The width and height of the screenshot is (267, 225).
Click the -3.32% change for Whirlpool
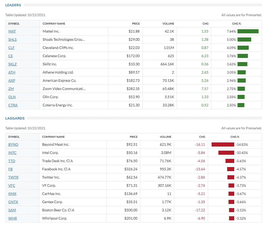pyautogui.click(x=241, y=218)
